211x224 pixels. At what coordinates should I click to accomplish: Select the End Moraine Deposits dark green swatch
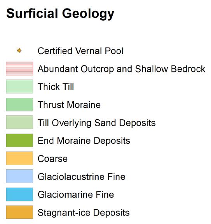click(x=19, y=140)
